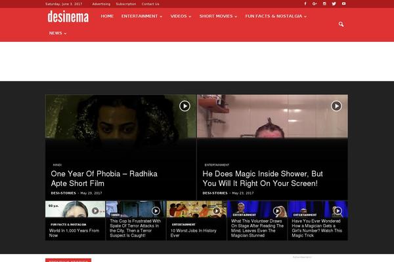394x262 pixels.
Task: Click the Egyptian painting worst jobs thumbnail
Action: (196, 209)
